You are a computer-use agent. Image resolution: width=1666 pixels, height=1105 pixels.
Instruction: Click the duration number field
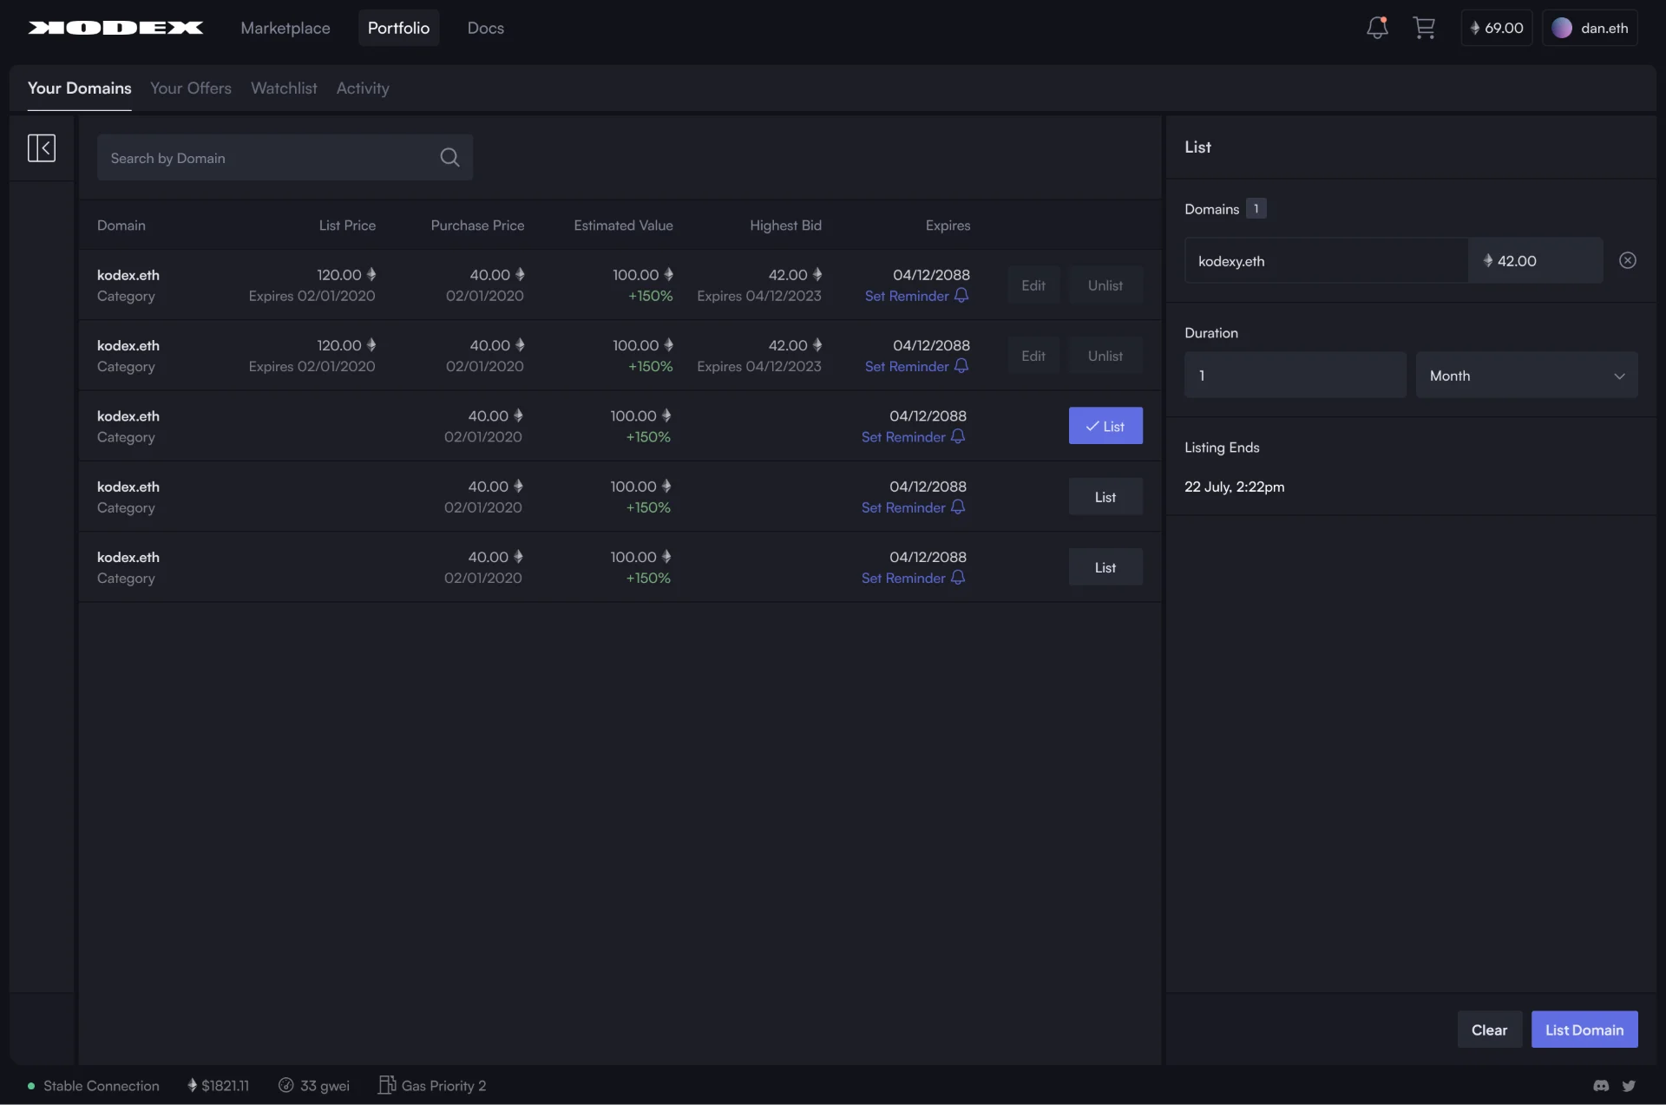click(1295, 376)
